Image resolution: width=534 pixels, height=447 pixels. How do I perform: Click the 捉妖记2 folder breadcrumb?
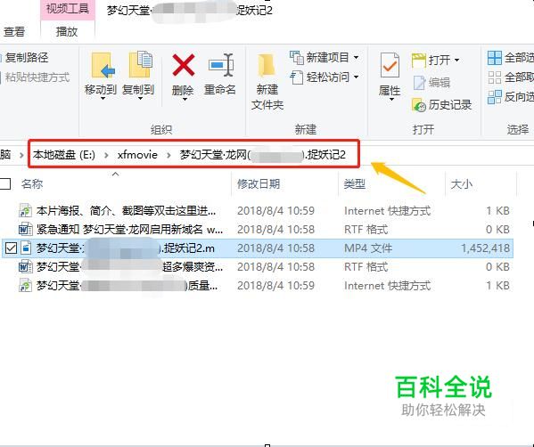(263, 155)
